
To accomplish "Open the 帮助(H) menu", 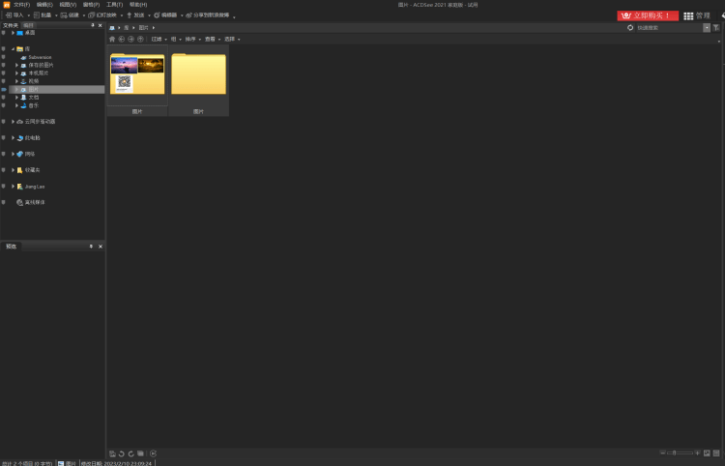I will (x=138, y=5).
